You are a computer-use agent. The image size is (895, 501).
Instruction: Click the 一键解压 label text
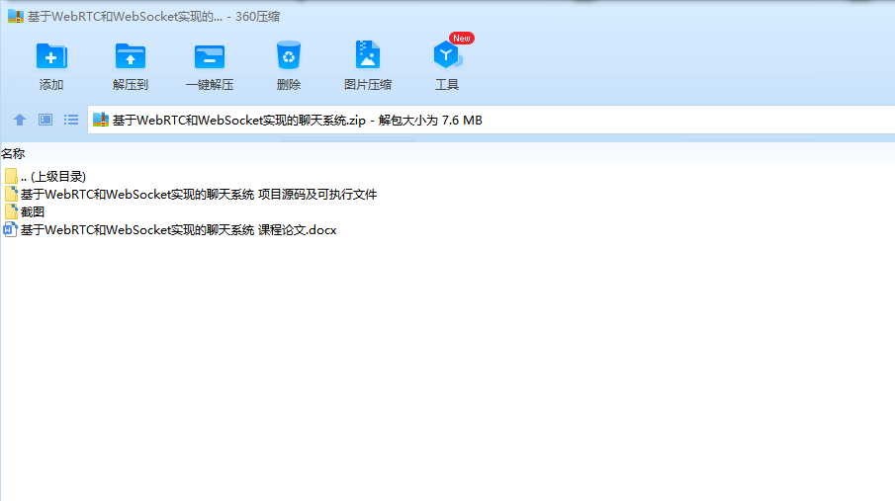coord(210,85)
